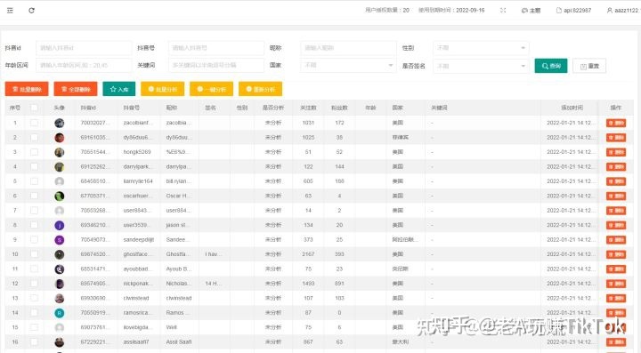Open the 性别 gender dropdown
Image resolution: width=641 pixels, height=353 pixels.
pyautogui.click(x=481, y=48)
